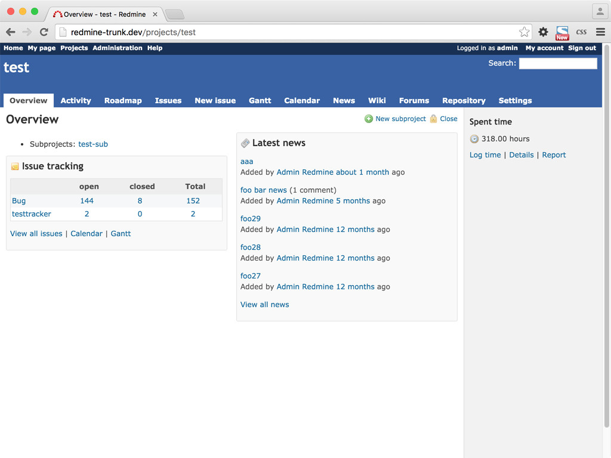Switch to the Gantt tab
The image size is (611, 458).
(260, 101)
